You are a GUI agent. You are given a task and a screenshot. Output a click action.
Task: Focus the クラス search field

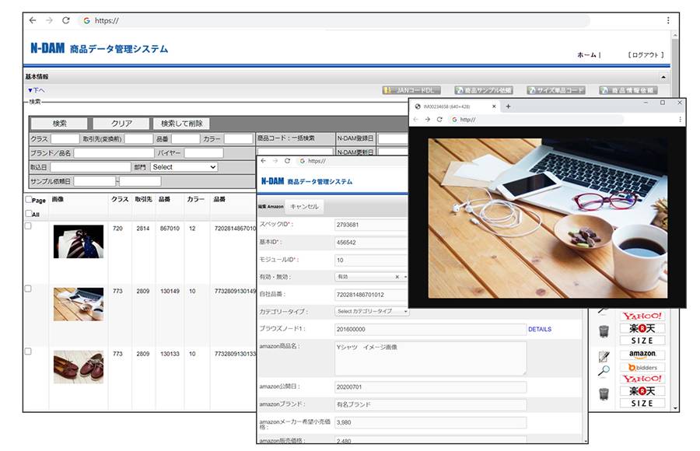click(x=65, y=139)
